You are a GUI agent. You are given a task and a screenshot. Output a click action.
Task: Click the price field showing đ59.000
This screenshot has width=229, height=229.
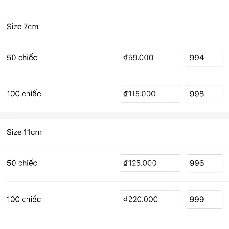pos(150,58)
